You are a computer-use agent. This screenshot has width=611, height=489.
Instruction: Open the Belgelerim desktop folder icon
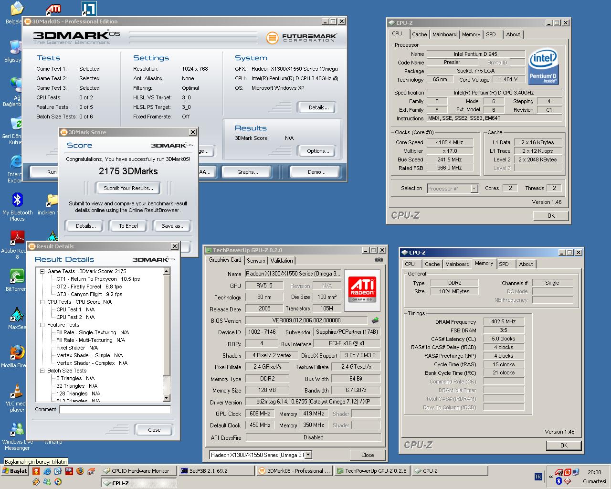[16, 9]
